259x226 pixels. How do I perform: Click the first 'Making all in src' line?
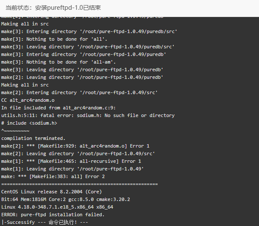[25, 24]
